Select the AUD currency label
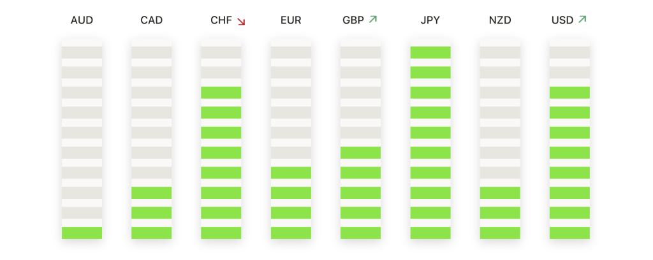653x260 pixels. pyautogui.click(x=82, y=20)
